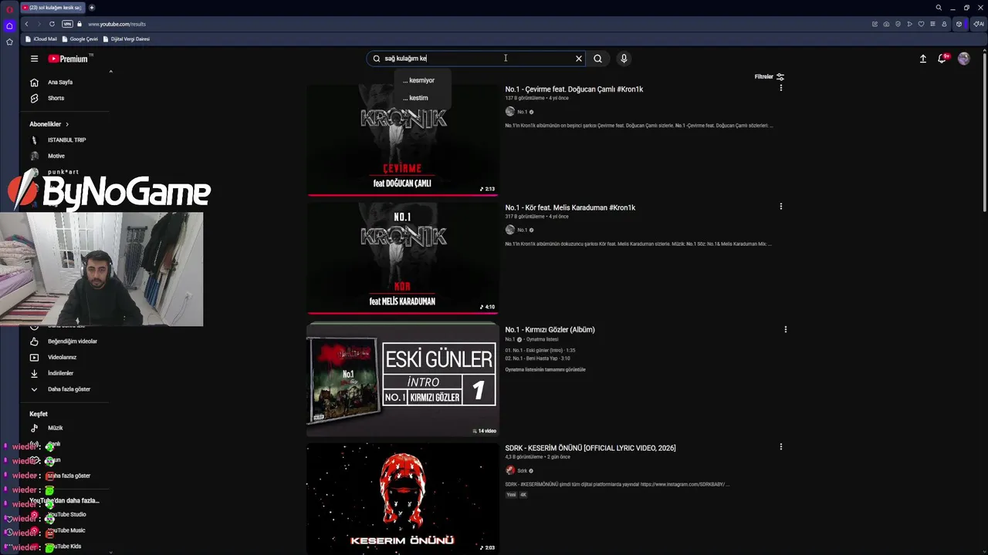Open the Çevirme feat. Doğucan Çamlı thumbnail
Screen dimensions: 988x555
pos(402,140)
